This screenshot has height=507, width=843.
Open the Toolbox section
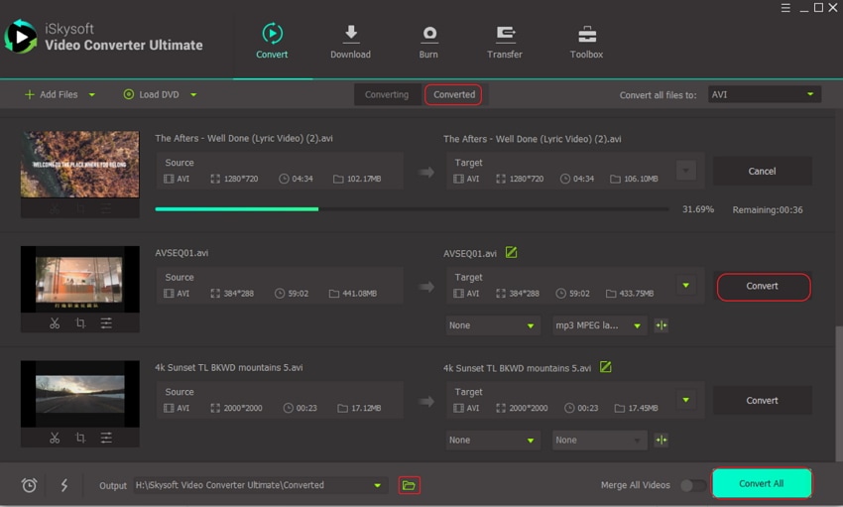coord(586,41)
